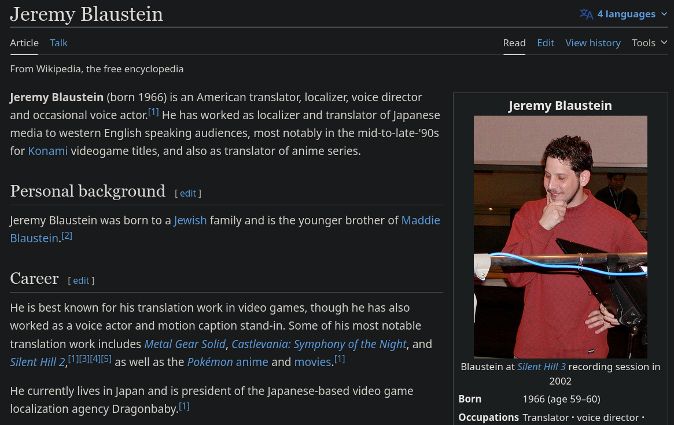Open the movies link
674x425 pixels.
tap(313, 362)
